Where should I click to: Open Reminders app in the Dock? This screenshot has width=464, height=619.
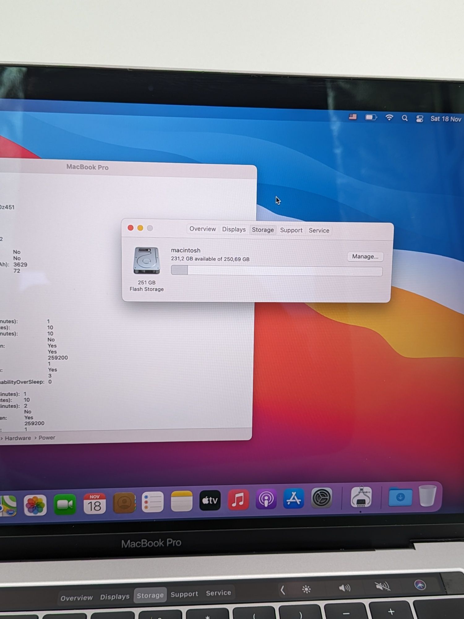tap(153, 502)
